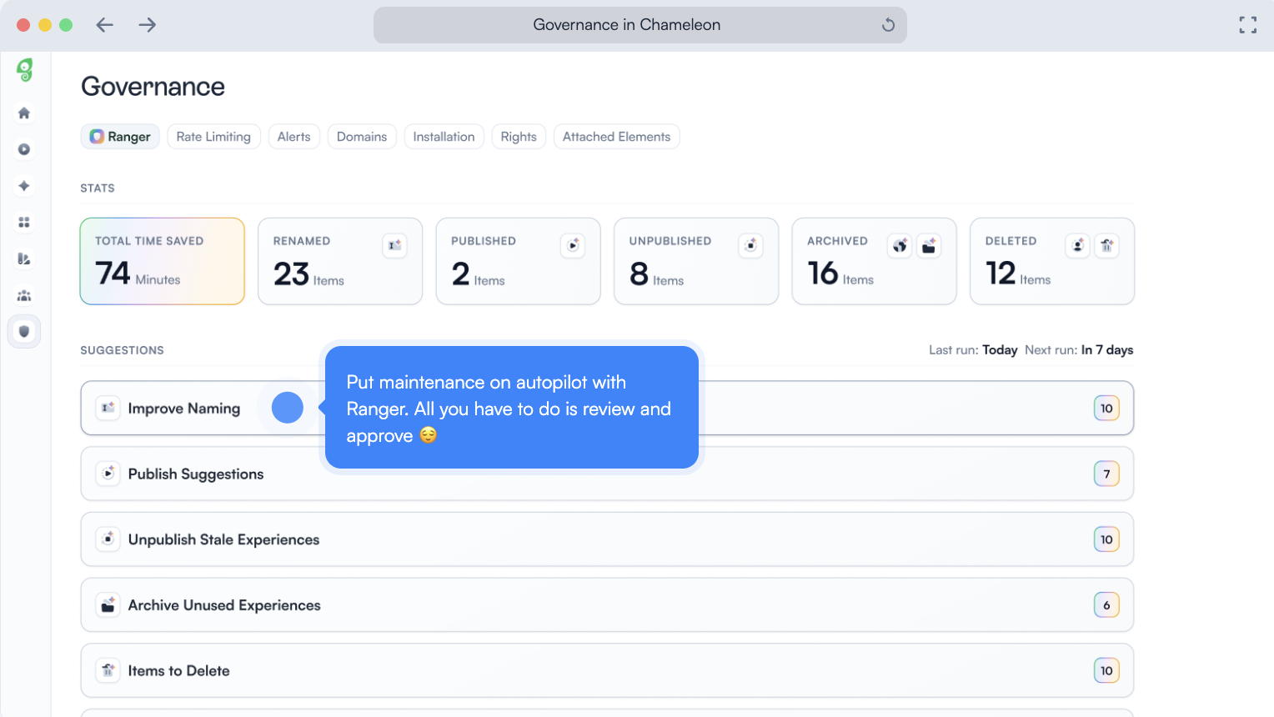Open the grid icon in sidebar

(24, 223)
